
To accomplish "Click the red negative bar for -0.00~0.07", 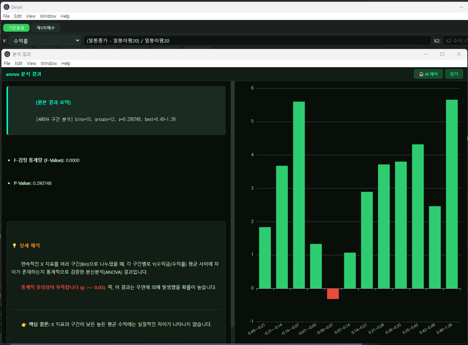I will click(x=333, y=294).
